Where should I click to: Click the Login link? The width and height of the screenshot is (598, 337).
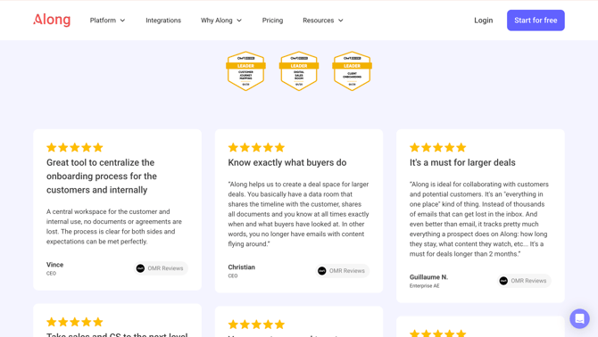click(483, 21)
